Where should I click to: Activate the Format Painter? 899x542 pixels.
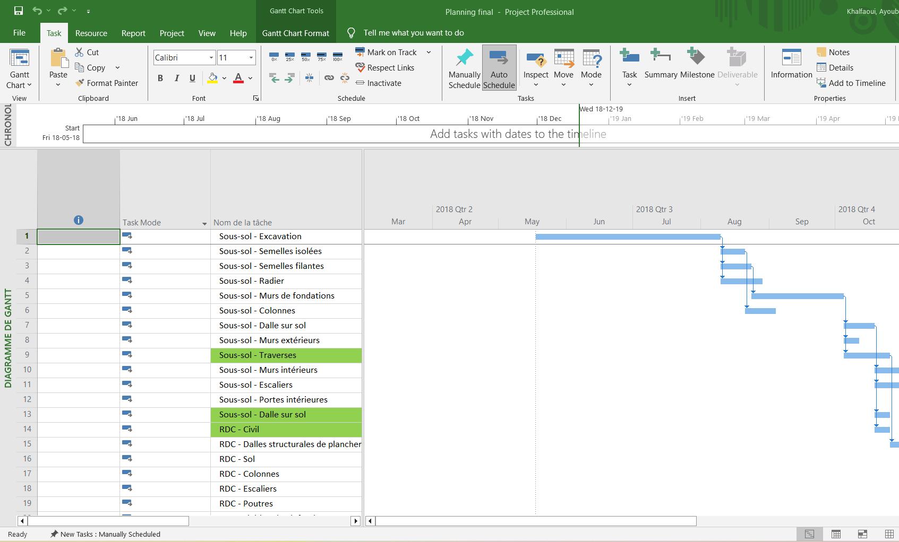click(107, 83)
